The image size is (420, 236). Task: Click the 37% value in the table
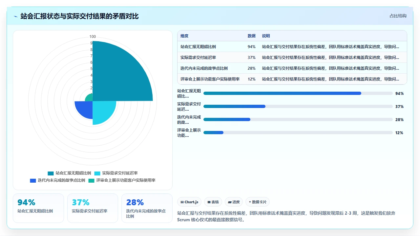pos(252,58)
